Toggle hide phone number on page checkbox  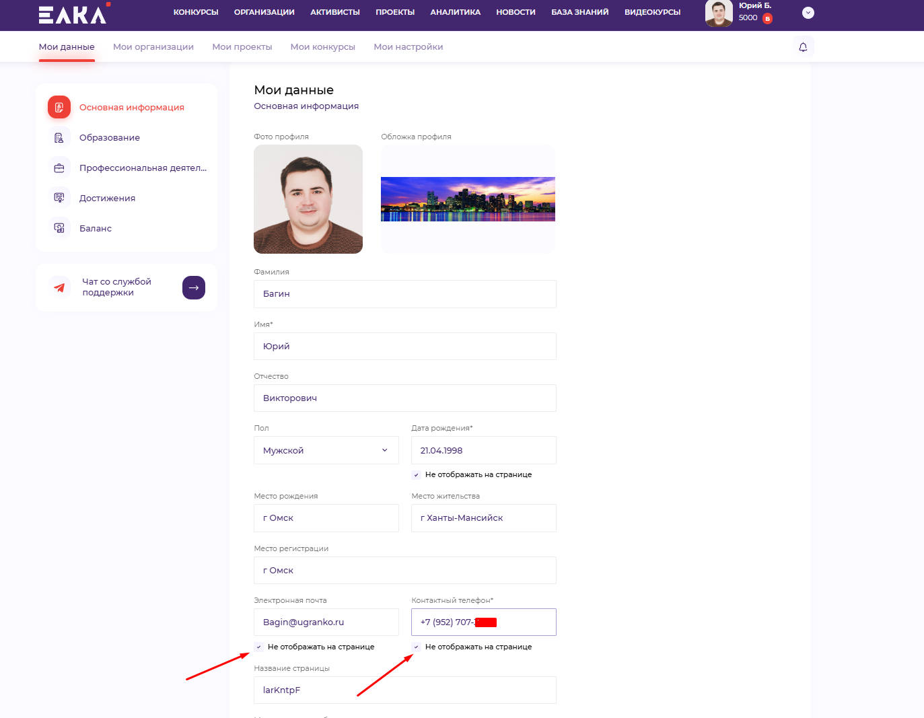(x=416, y=647)
